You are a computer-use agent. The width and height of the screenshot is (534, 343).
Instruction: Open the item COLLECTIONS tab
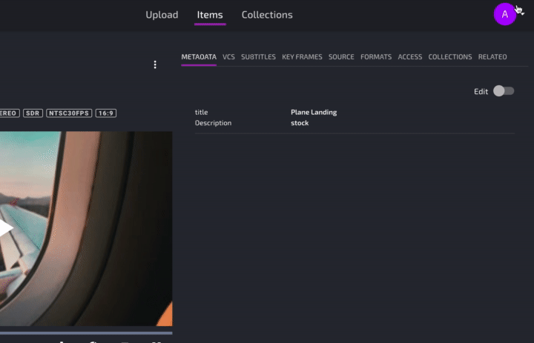point(450,57)
